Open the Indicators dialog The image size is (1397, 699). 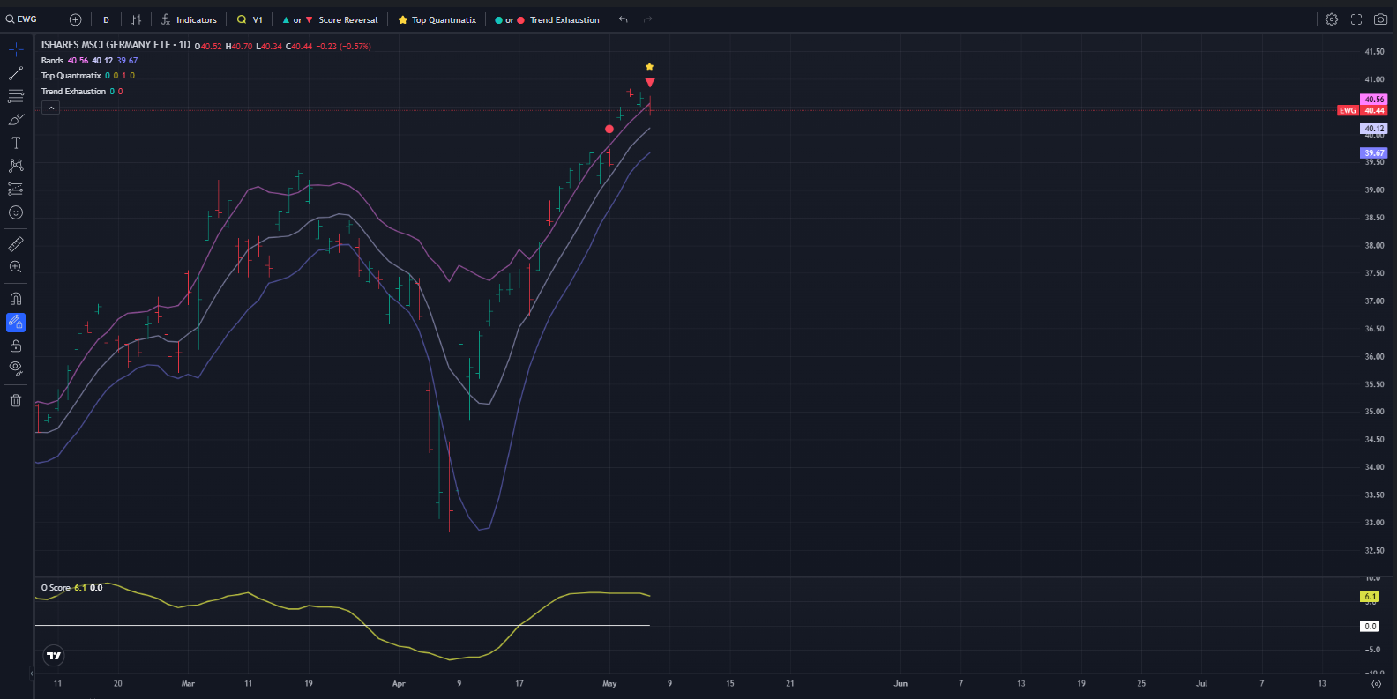(189, 19)
